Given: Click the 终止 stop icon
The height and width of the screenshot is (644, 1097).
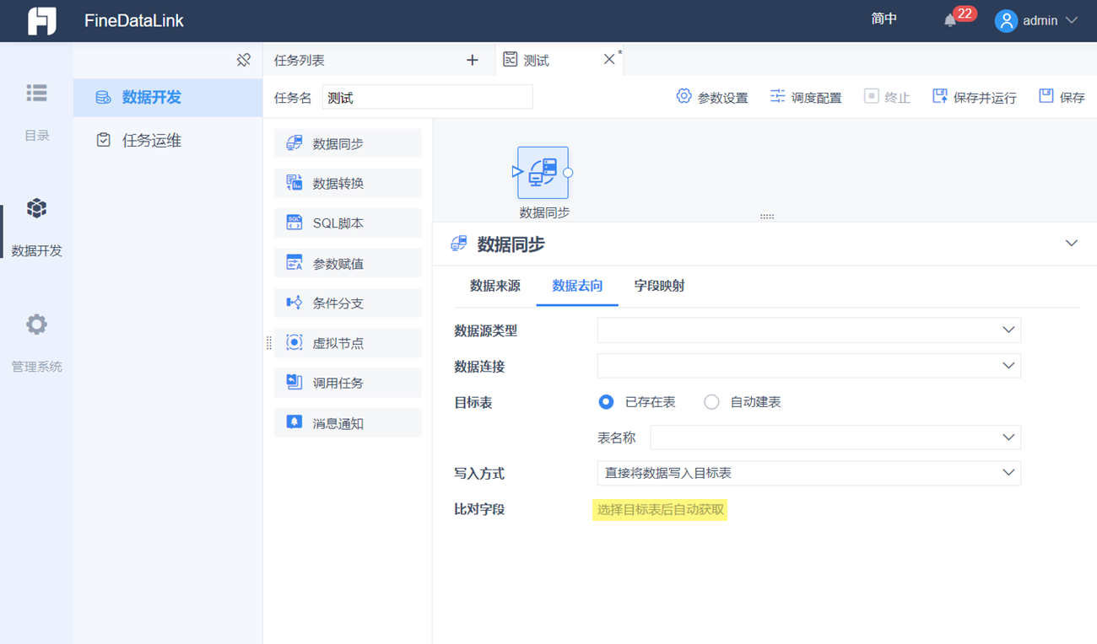Looking at the screenshot, I should coord(872,96).
